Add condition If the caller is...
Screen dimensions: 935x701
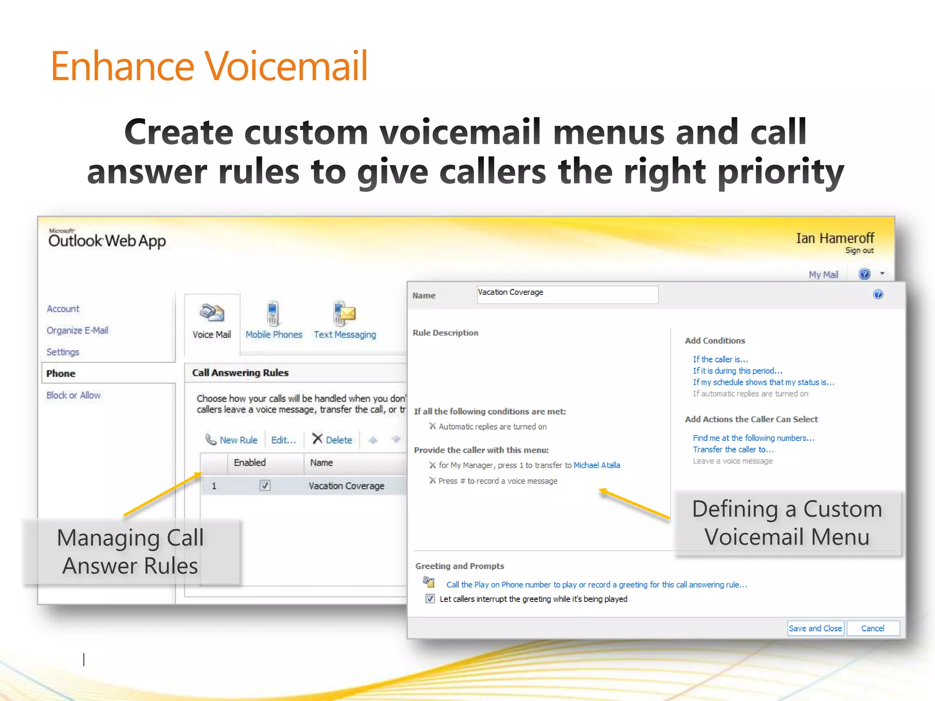(720, 360)
